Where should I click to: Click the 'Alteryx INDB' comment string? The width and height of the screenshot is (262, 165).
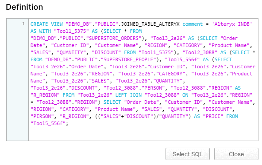[232, 24]
